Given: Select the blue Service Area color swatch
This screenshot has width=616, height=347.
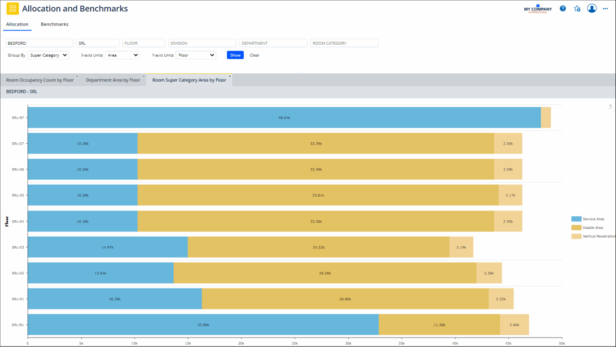Looking at the screenshot, I should (575, 218).
